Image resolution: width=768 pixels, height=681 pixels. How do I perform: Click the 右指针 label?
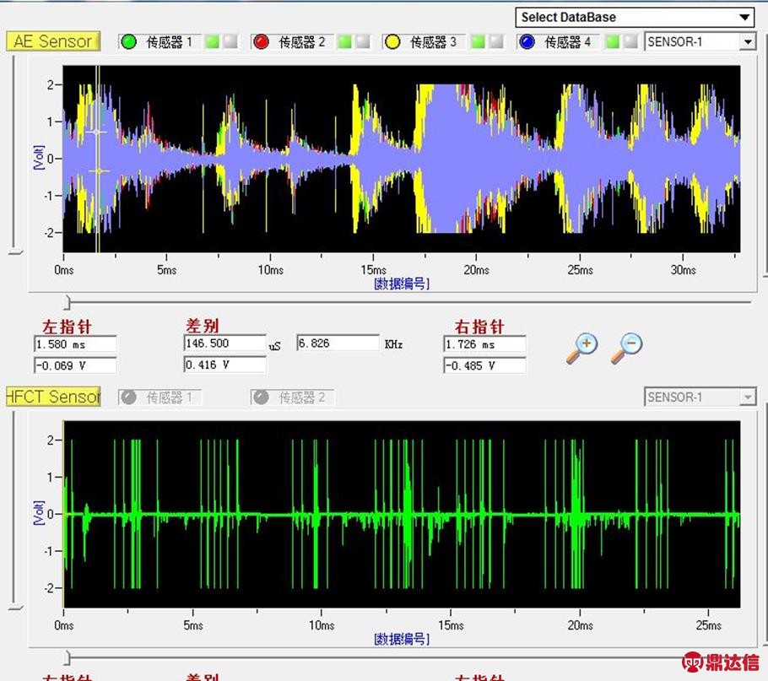coord(479,327)
